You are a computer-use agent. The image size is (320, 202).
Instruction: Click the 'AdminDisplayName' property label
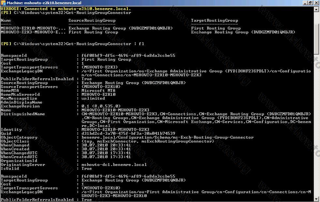(x=22, y=102)
